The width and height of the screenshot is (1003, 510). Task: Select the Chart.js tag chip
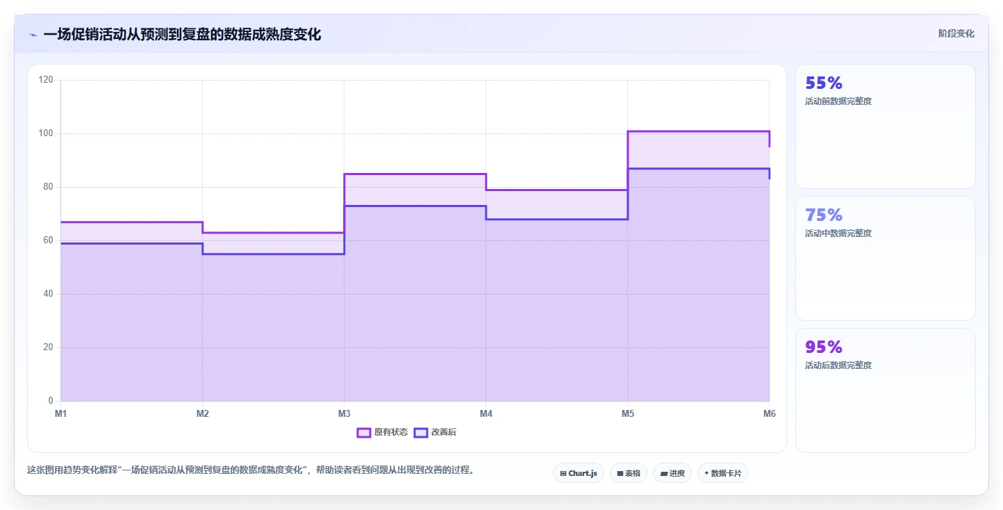[579, 473]
